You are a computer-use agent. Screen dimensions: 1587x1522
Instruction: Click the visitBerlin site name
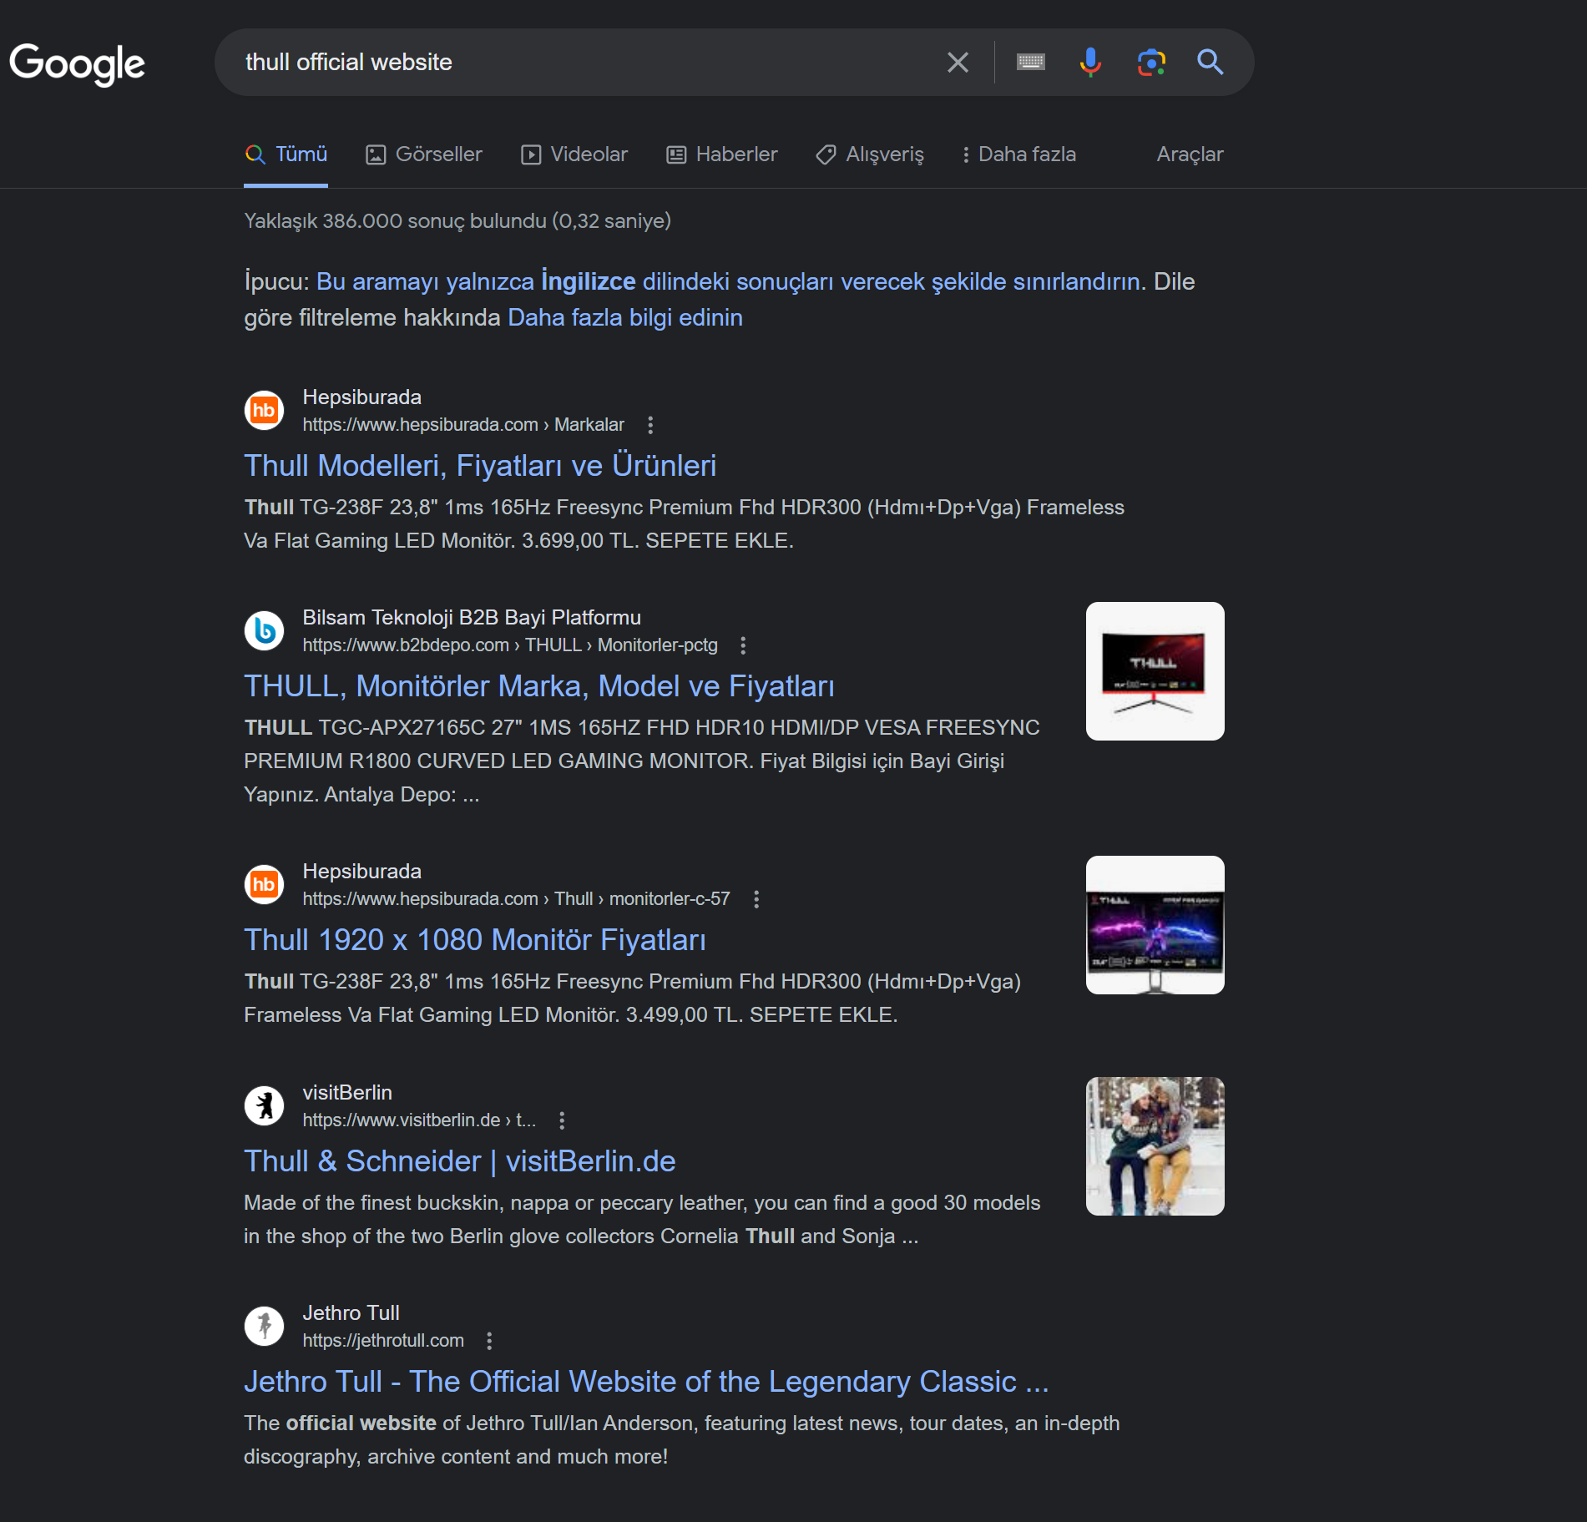(347, 1093)
